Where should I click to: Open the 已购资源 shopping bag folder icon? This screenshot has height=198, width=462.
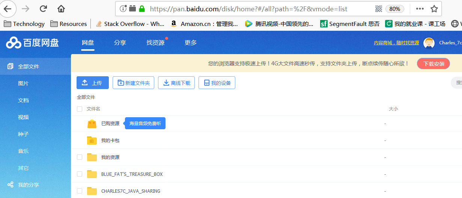(x=92, y=124)
